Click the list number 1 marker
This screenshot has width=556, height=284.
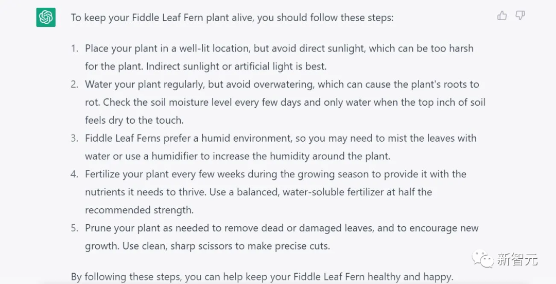(75, 48)
